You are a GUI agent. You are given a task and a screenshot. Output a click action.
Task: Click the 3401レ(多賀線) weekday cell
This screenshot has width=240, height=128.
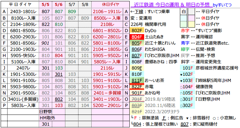tap(23, 99)
